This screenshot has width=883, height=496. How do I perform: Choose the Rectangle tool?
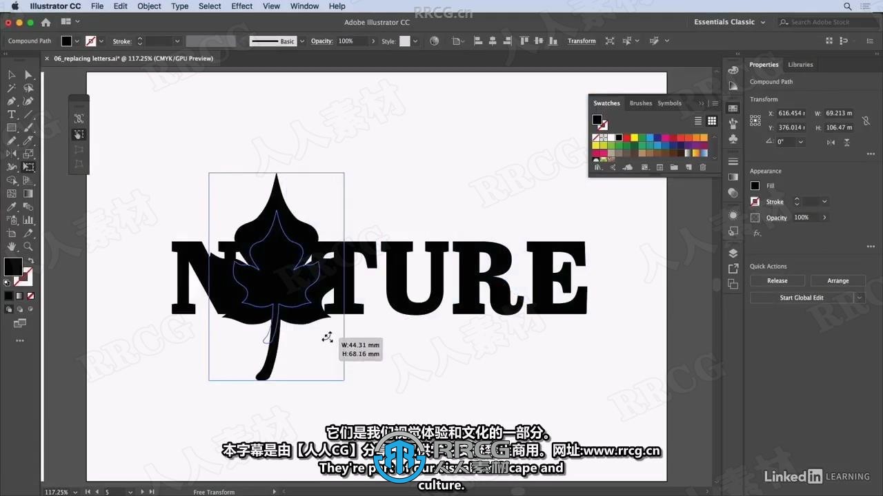pos(12,127)
